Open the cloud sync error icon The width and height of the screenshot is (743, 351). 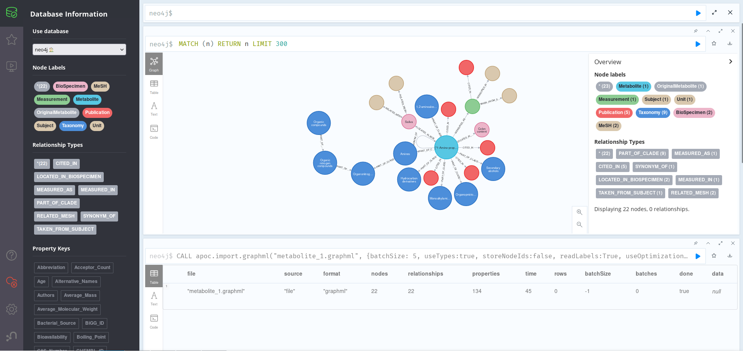(12, 282)
